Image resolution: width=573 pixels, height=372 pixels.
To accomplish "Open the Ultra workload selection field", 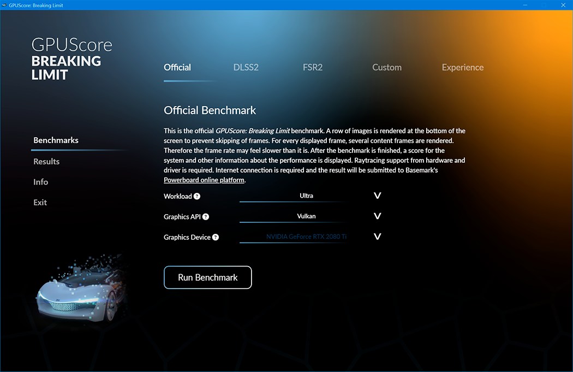I will point(306,196).
